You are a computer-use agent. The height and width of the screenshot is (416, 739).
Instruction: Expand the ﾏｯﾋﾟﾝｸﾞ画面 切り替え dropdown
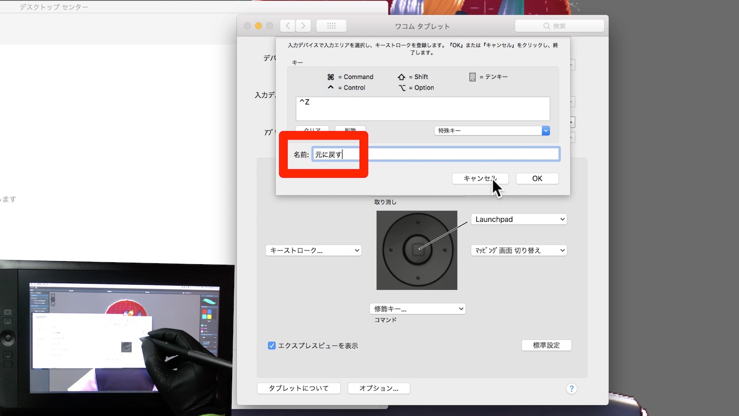(519, 250)
